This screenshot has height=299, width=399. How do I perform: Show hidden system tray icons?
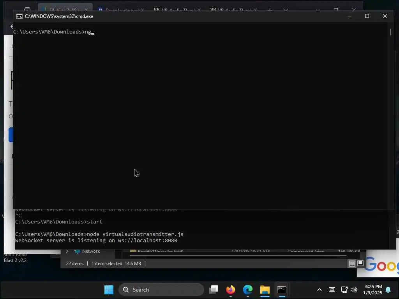(x=320, y=290)
